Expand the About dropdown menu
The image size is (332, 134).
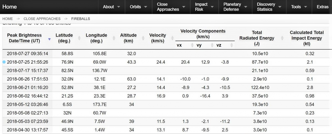tap(111, 7)
